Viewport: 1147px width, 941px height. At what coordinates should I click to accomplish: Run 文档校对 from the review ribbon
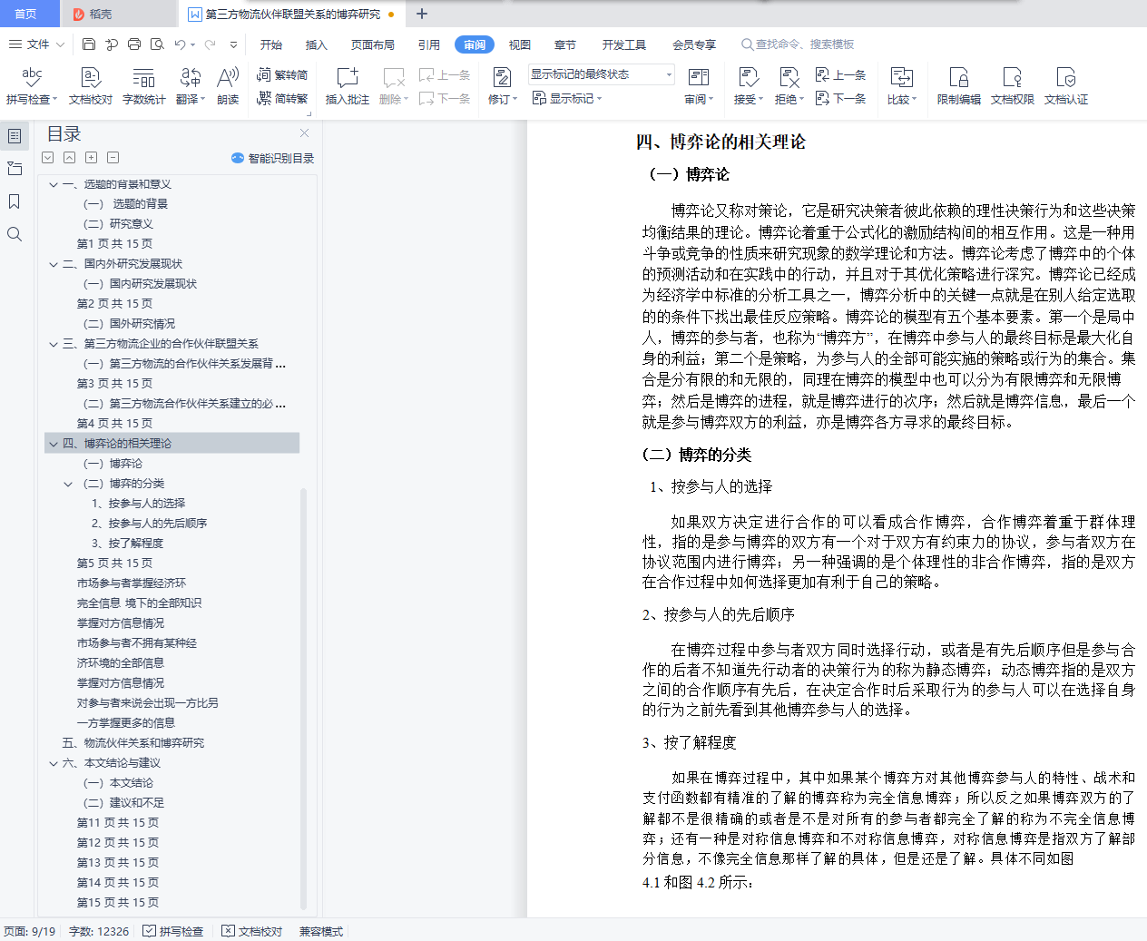coord(91,86)
